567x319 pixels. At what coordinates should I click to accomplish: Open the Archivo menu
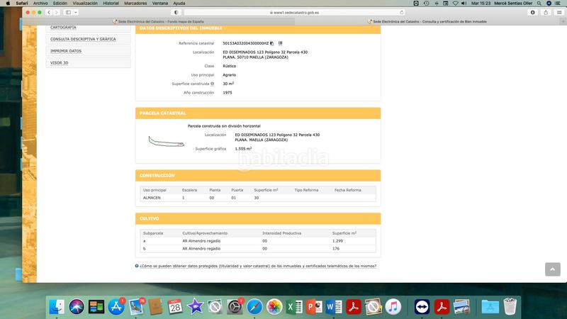click(40, 4)
